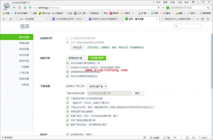Toggle 删除下载任务时显示删除确认提示 checkbox
The width and height of the screenshot is (213, 140).
tap(68, 124)
